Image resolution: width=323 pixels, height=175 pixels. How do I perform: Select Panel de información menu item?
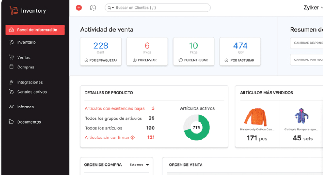pos(35,30)
